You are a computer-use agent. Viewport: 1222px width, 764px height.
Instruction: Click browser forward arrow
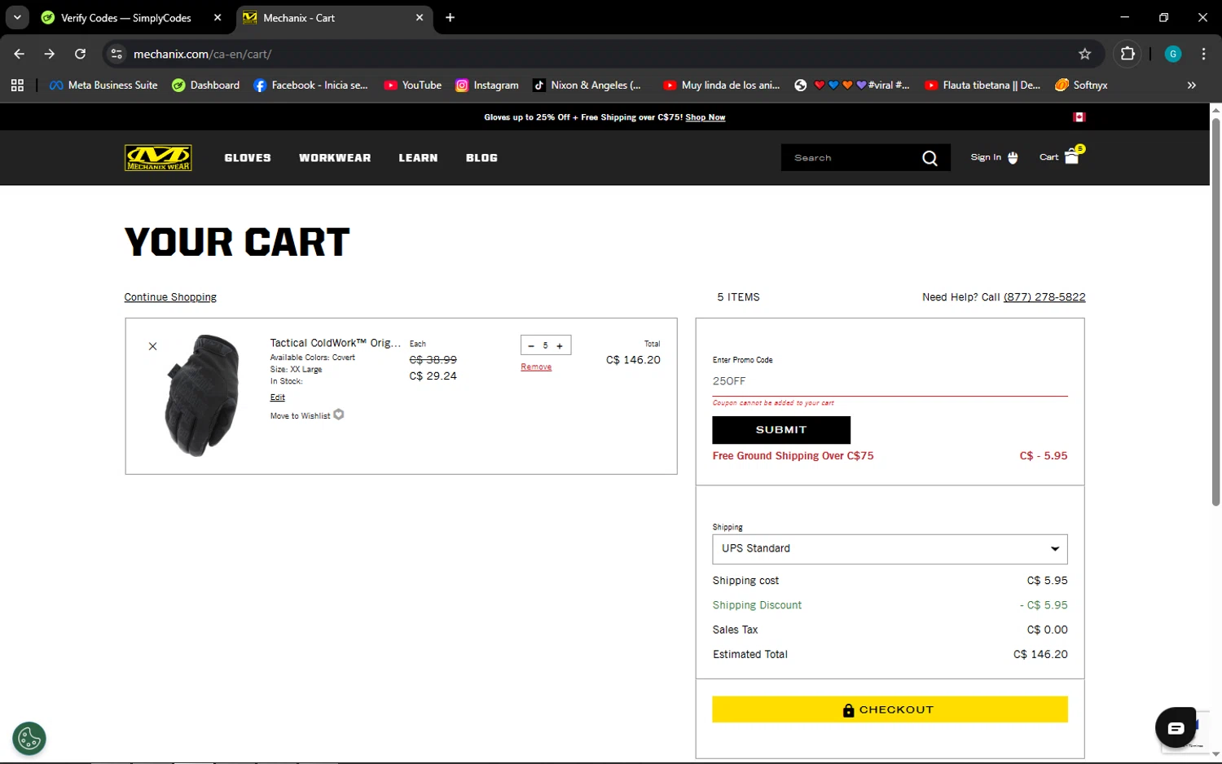[50, 54]
